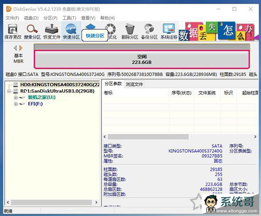Screen dimensions: 261x216
Task: Click the MBR signature value 09327BB5
Action: (212, 156)
